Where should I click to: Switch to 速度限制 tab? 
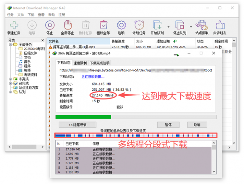click(x=80, y=63)
